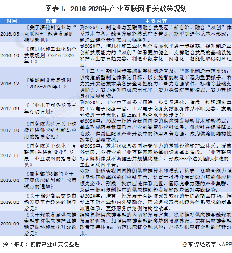The height and width of the screenshot is (253, 232).
Task: Click the date cell '2017.10'
Action: click(10, 130)
